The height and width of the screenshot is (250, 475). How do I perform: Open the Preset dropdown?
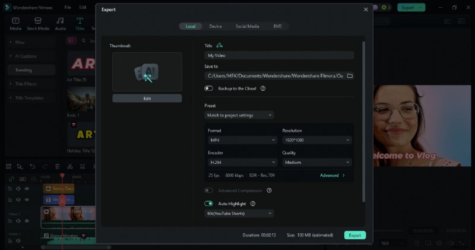click(x=239, y=115)
